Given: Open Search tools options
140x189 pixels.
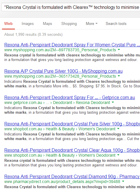Looking at the screenshot, I should click(116, 23).
